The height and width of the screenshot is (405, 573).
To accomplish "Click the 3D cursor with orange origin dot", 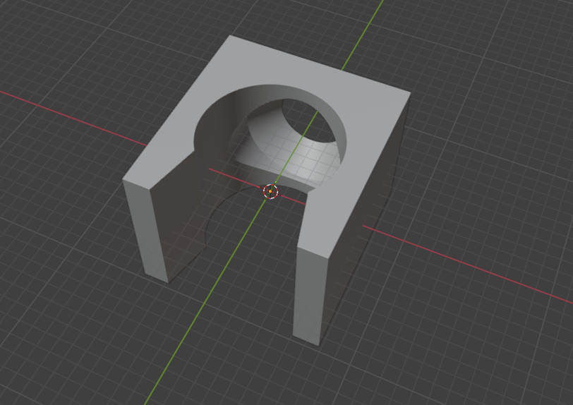I will pyautogui.click(x=270, y=191).
